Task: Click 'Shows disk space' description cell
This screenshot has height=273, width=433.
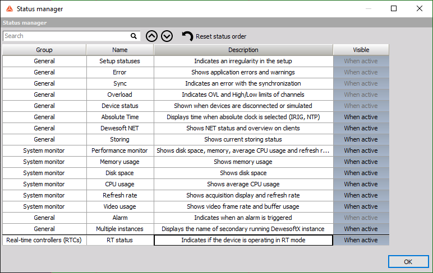Action: pyautogui.click(x=243, y=173)
